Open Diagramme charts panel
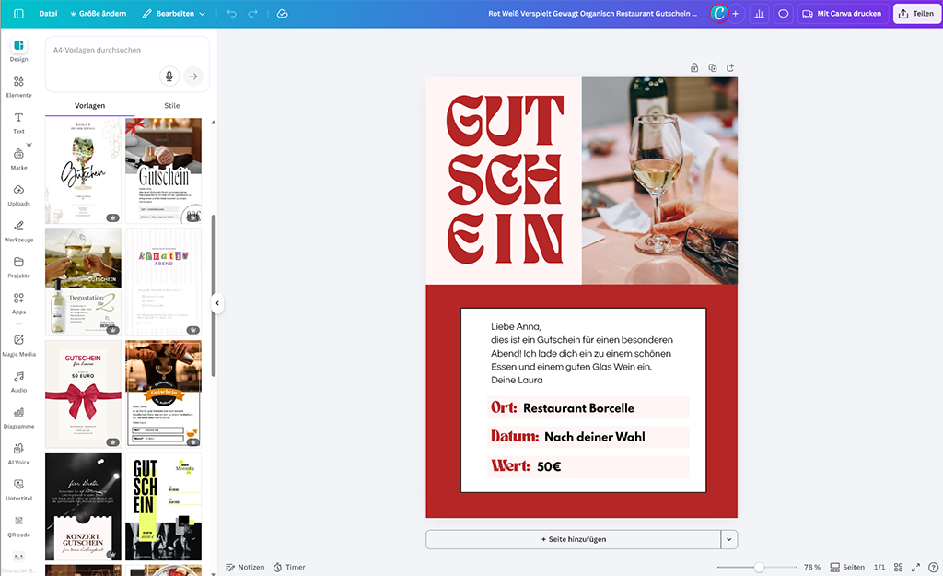The height and width of the screenshot is (576, 943). click(x=18, y=417)
